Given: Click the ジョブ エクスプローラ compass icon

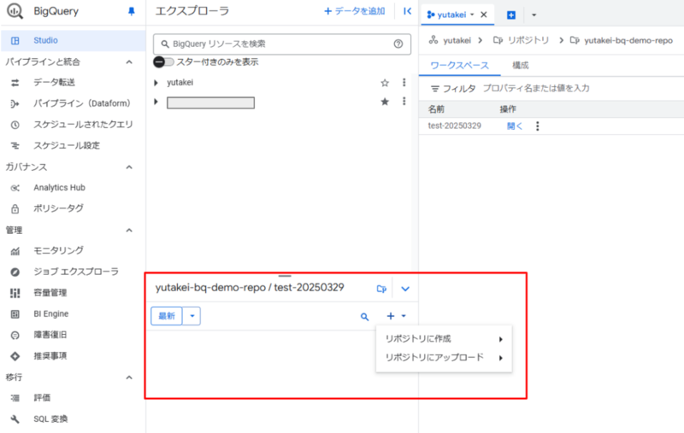Looking at the screenshot, I should click(15, 272).
